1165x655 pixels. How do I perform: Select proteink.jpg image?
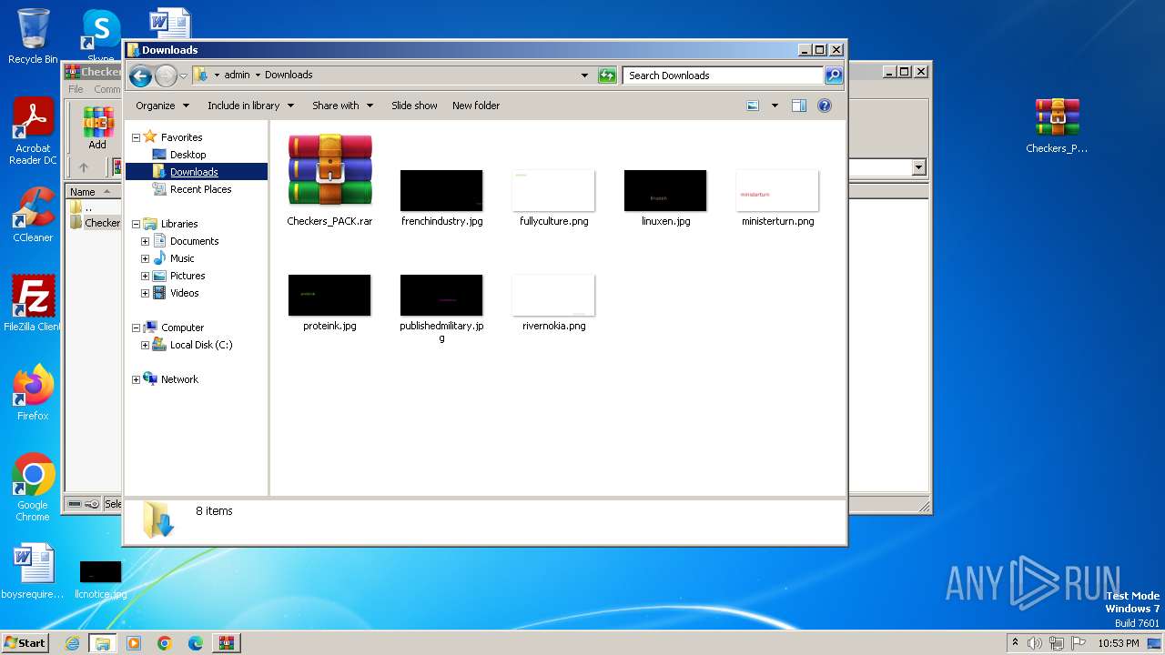[329, 295]
